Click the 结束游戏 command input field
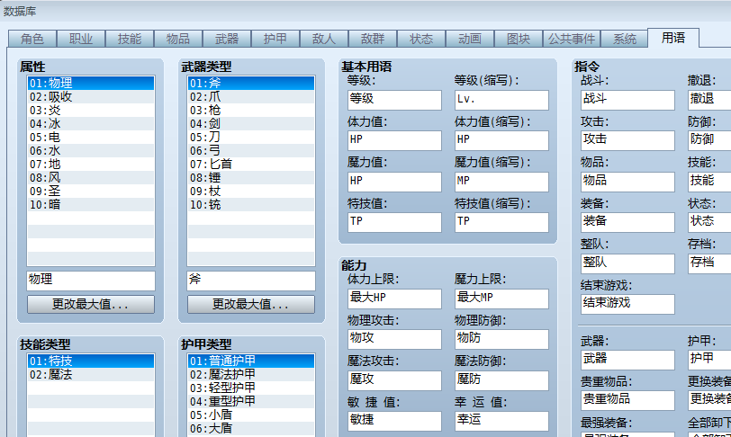Viewport: 731px width, 437px height. tap(627, 304)
